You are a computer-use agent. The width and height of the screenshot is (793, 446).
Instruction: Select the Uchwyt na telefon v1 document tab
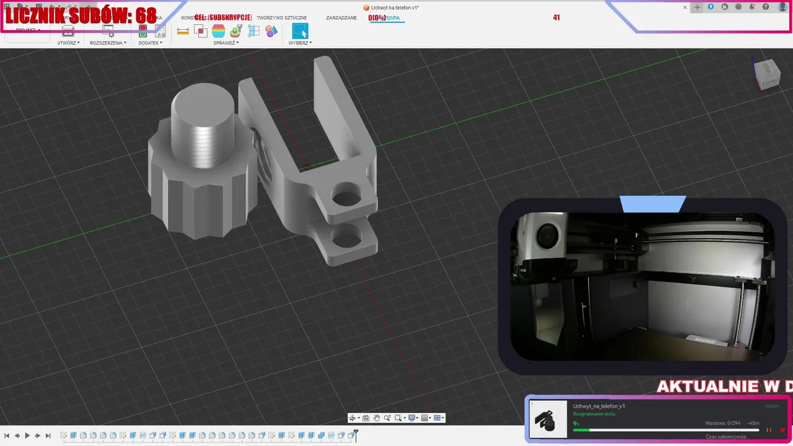(x=391, y=7)
